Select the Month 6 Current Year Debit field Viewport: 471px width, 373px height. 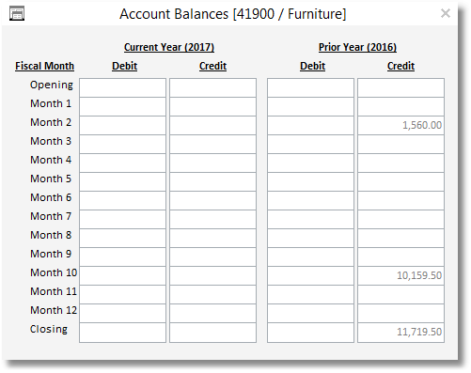pos(122,200)
